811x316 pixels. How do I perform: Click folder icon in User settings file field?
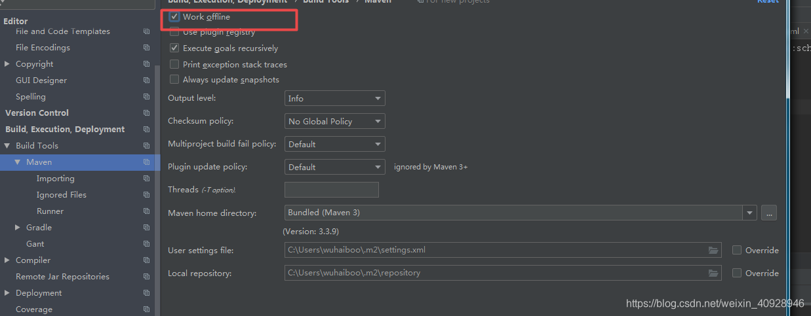pos(713,250)
